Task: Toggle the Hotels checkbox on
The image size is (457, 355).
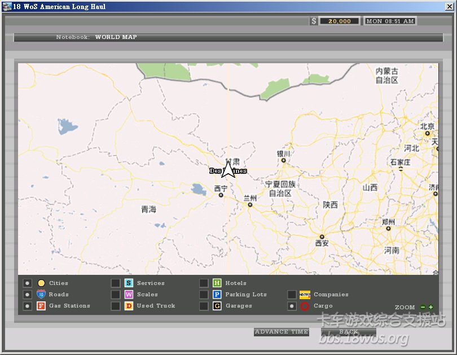Action: point(204,283)
